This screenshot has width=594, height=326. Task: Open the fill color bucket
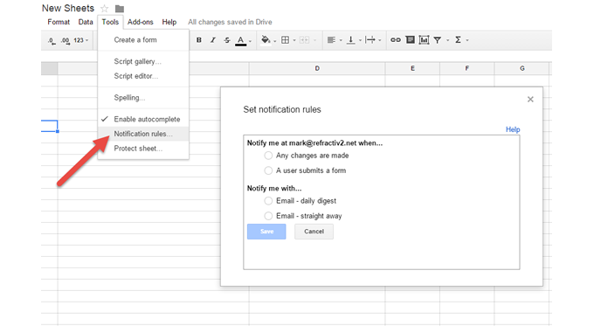click(266, 40)
